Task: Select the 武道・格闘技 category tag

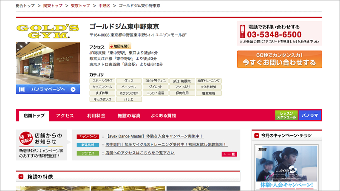Action: tap(182, 81)
